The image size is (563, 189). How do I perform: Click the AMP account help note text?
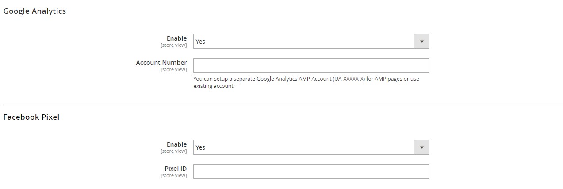click(306, 83)
